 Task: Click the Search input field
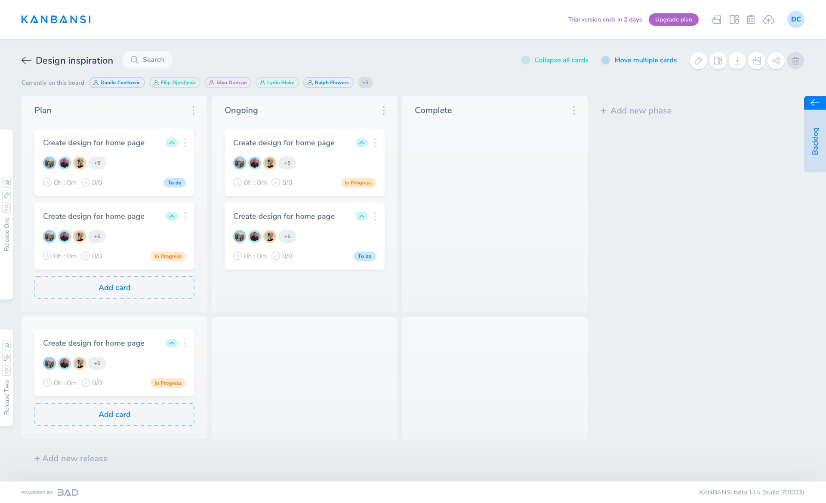[x=148, y=60]
